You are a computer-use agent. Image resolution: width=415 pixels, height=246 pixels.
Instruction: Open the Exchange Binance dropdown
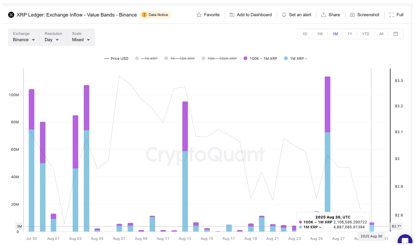[24, 40]
